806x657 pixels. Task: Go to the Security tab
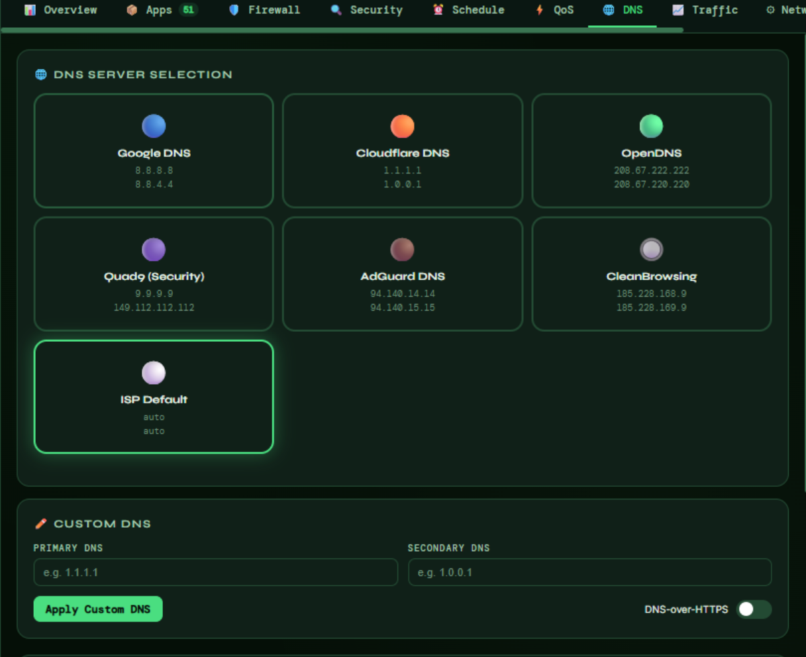(366, 10)
